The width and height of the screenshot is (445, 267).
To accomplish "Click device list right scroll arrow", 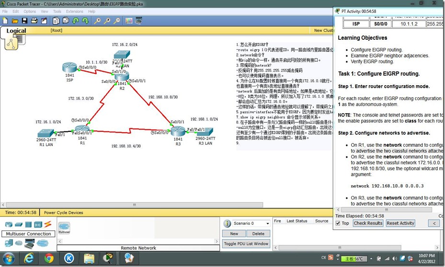I will point(217,242).
